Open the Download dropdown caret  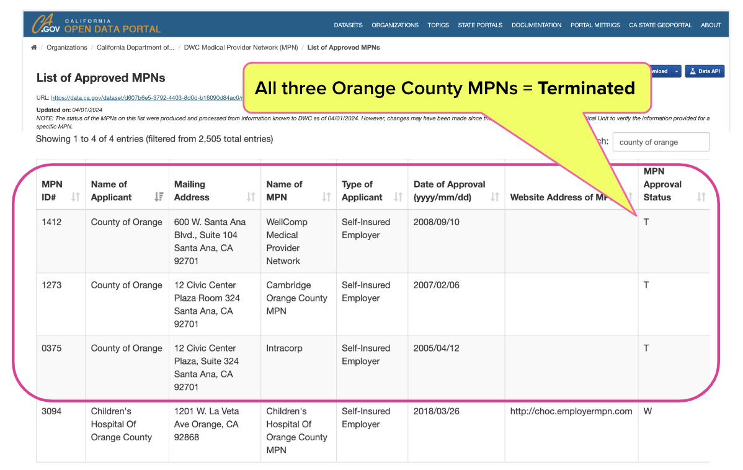pyautogui.click(x=677, y=71)
